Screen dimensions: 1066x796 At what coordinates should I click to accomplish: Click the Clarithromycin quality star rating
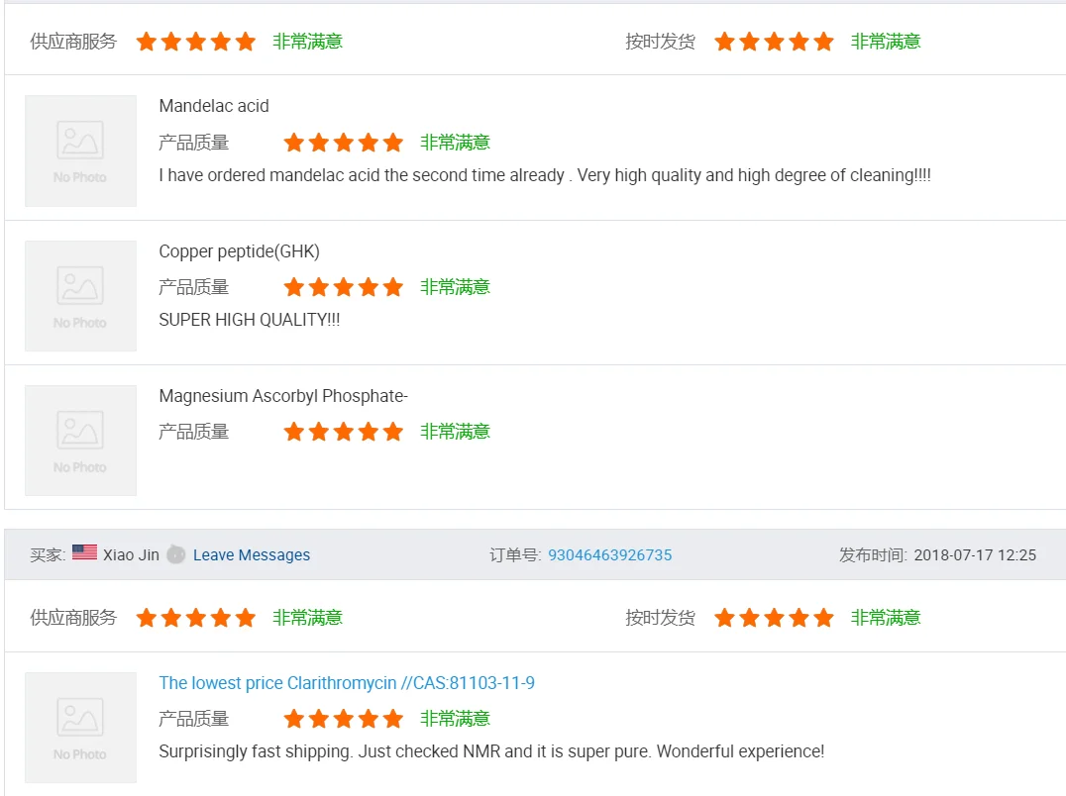pyautogui.click(x=344, y=719)
